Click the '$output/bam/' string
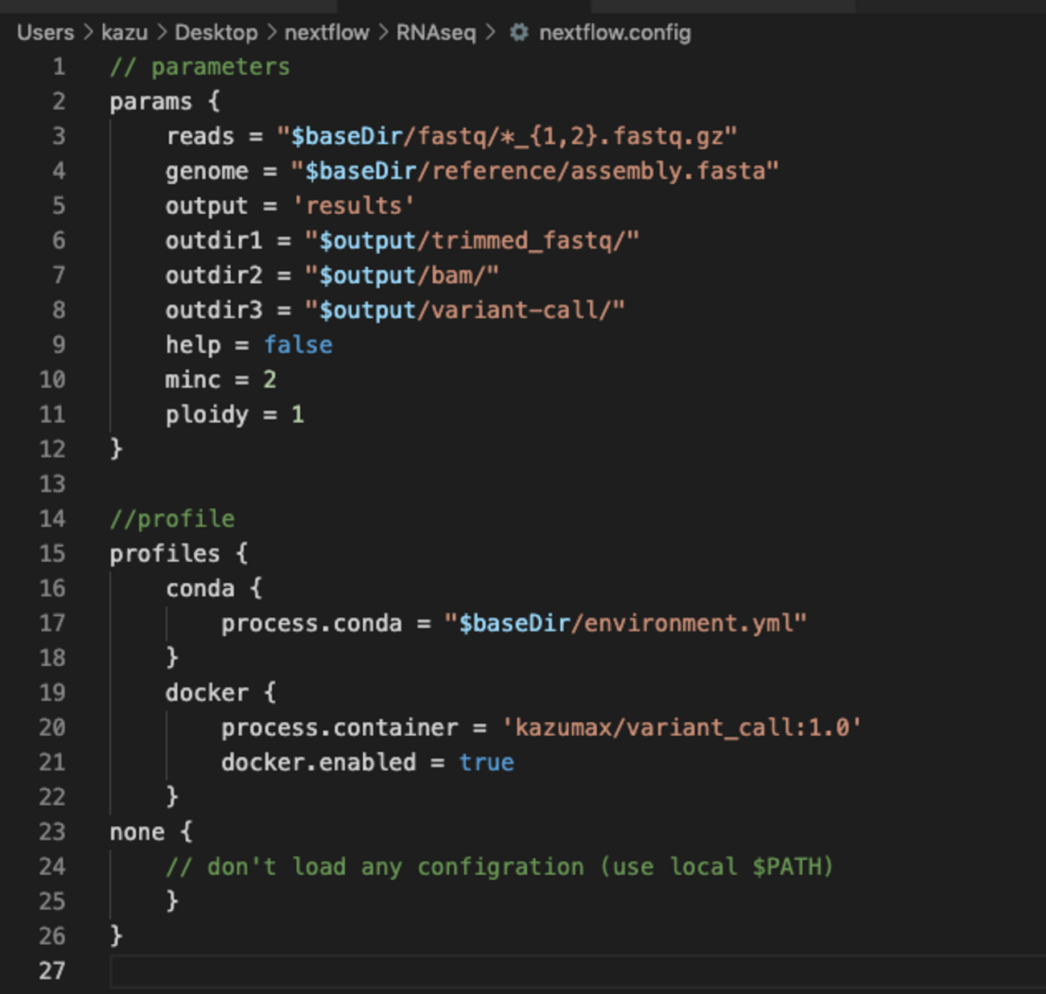1046x994 pixels. (402, 275)
